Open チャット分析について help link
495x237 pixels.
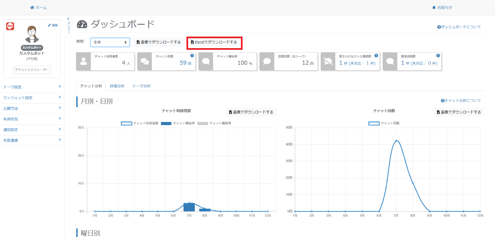(461, 101)
